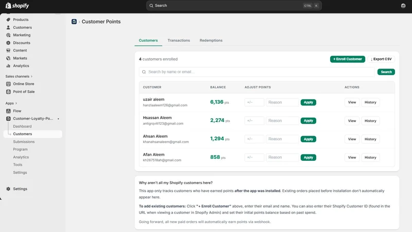Click the Reason field for Hsassan Aleem

[x=282, y=121]
